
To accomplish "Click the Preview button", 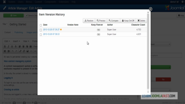I will tap(101, 21).
